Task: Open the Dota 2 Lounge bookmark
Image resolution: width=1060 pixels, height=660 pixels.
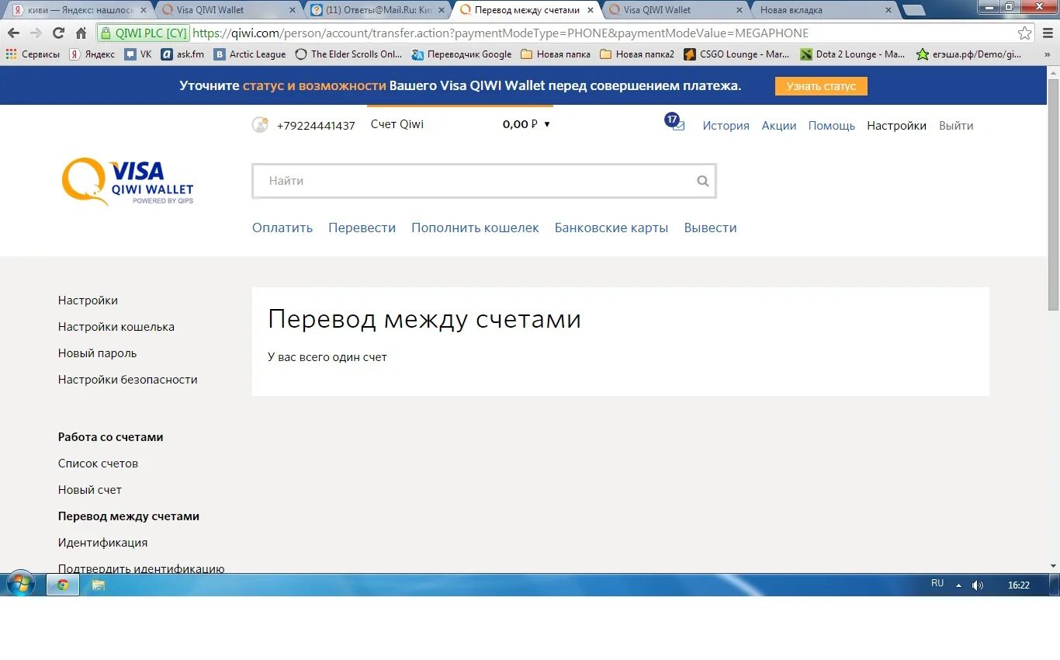Action: 853,54
